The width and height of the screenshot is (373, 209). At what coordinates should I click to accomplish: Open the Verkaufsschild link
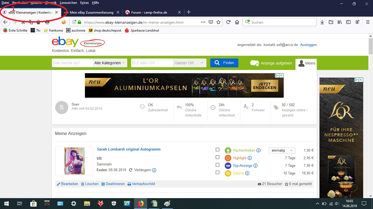pos(141,184)
